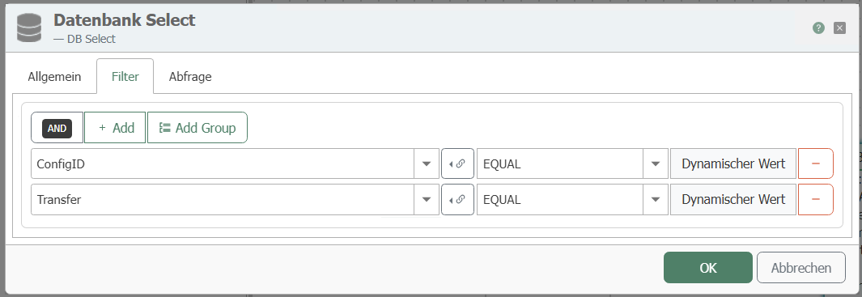Image resolution: width=862 pixels, height=297 pixels.
Task: Open the Transfer field dropdown
Action: point(427,200)
